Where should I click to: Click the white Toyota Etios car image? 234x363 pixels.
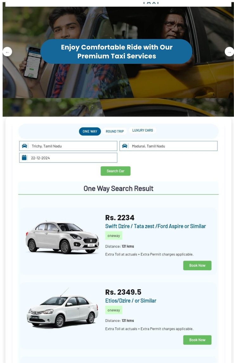(x=62, y=308)
